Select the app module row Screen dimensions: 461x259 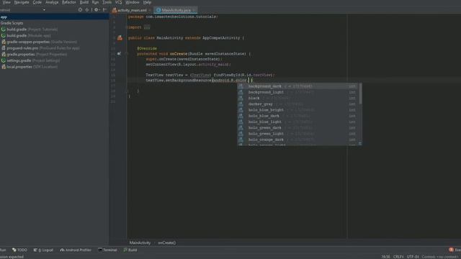point(55,17)
